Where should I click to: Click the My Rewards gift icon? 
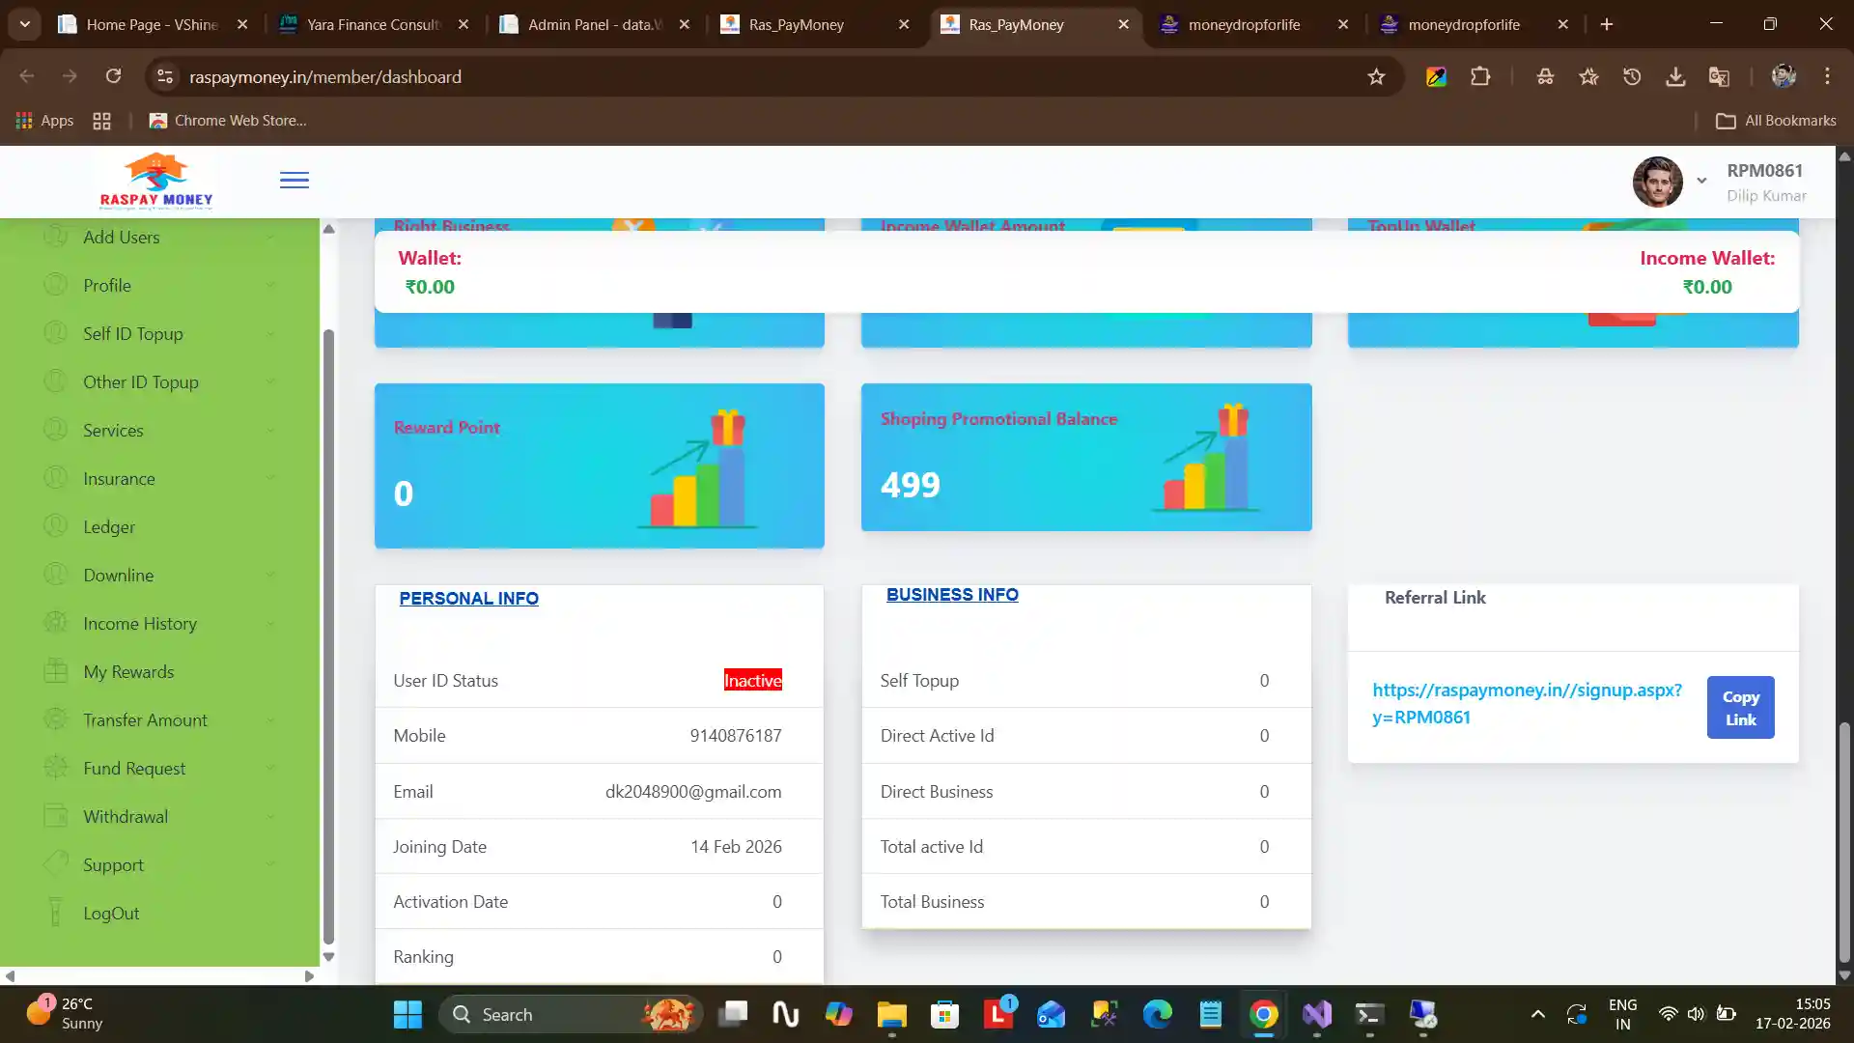[56, 671]
